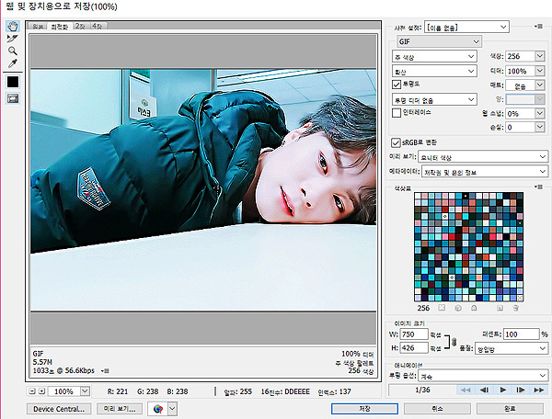Click the delete selected colors trash icon

coord(516,308)
